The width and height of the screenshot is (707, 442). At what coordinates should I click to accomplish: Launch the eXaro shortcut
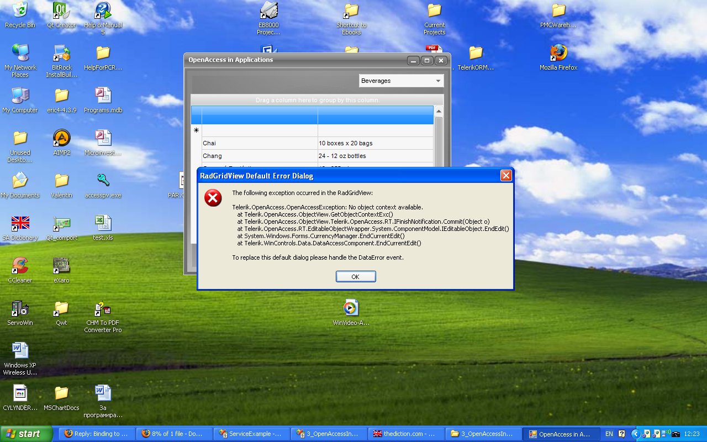click(61, 270)
